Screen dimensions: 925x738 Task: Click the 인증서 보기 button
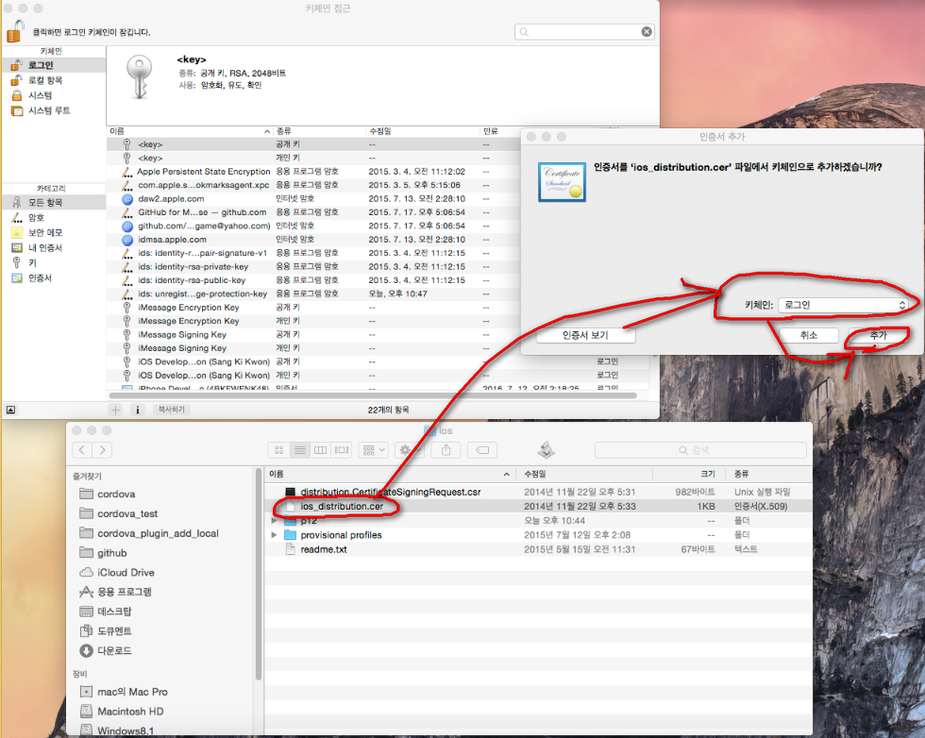585,335
